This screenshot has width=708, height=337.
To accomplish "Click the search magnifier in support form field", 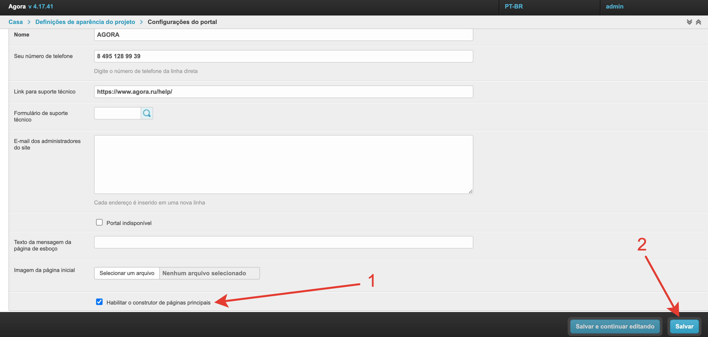I will pyautogui.click(x=147, y=113).
